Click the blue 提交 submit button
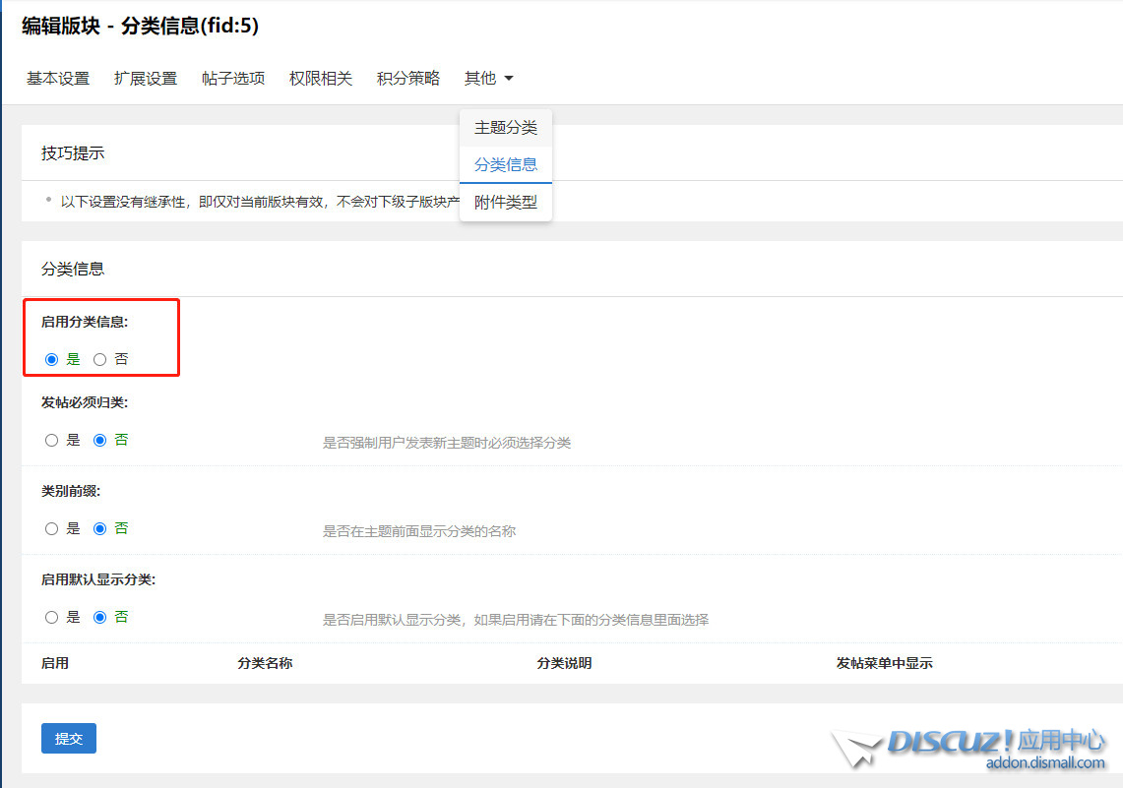The image size is (1123, 788). click(x=68, y=738)
